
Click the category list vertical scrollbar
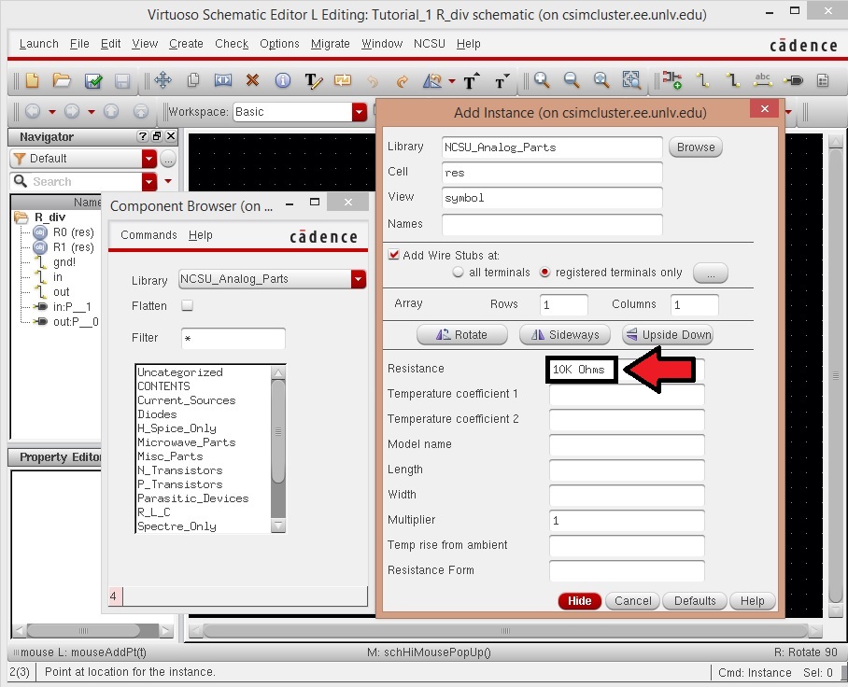pyautogui.click(x=278, y=448)
